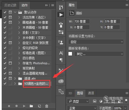Create a new action icon

39,106
